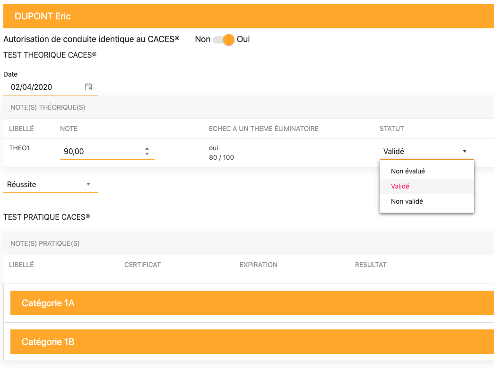Open the Réussite result dropdown

coord(51,185)
